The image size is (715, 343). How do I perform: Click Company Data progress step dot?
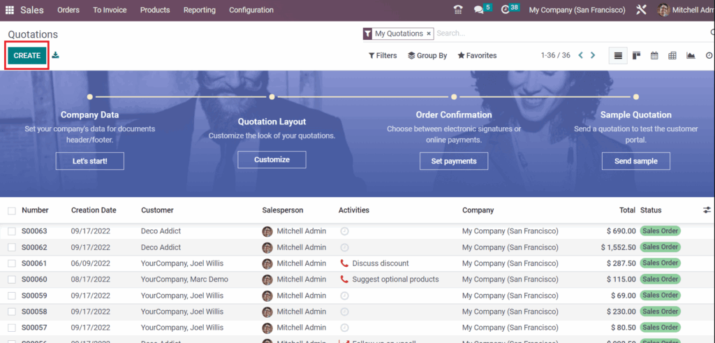90,96
